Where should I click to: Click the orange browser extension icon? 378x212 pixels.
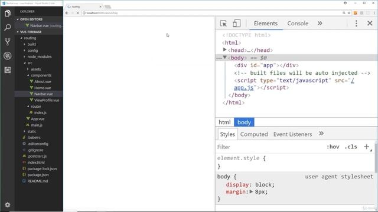click(x=355, y=13)
